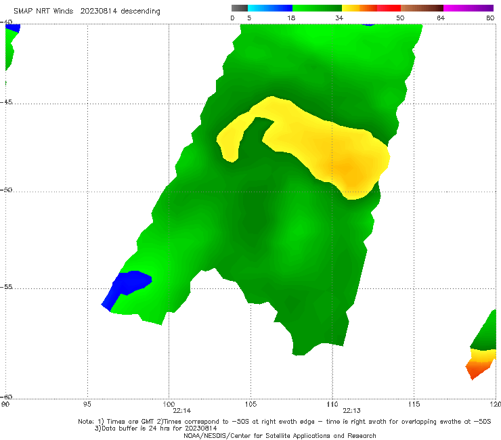The height and width of the screenshot is (440, 501).
Task: Click the brown 50-64 segment of the color bar
Action: (422, 8)
